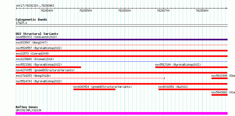
Task: Open the nsv1139680 (Alsmadi2014) label
Action: coord(35,59)
